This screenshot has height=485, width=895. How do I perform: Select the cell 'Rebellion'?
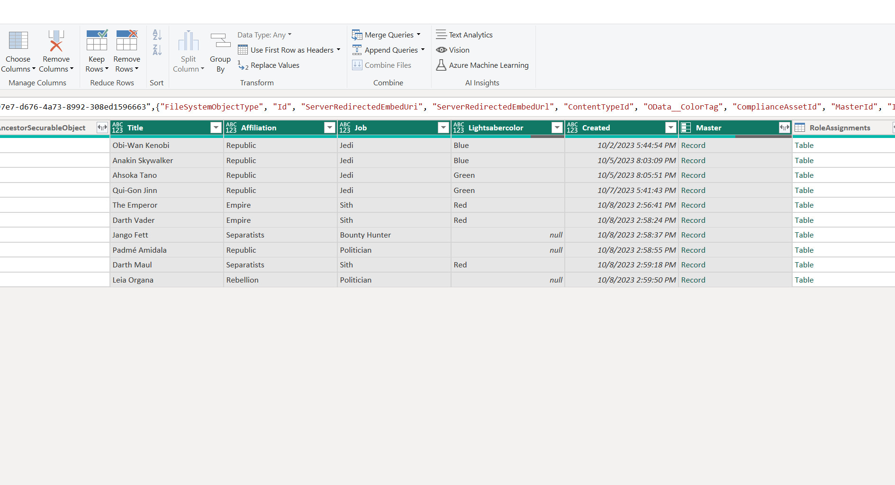point(280,280)
